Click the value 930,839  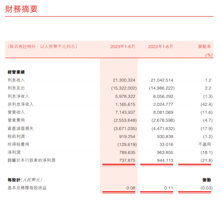(165, 137)
